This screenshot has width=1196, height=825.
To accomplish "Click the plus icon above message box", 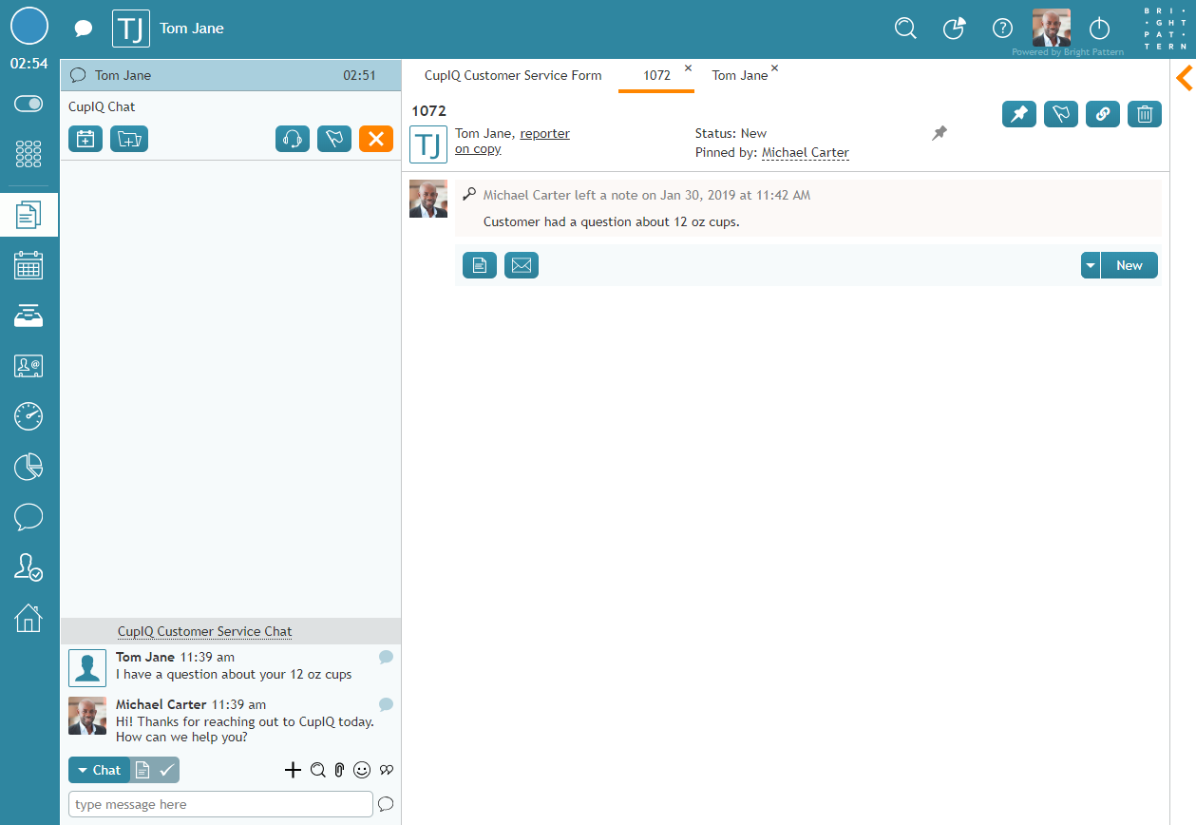I will 294,770.
